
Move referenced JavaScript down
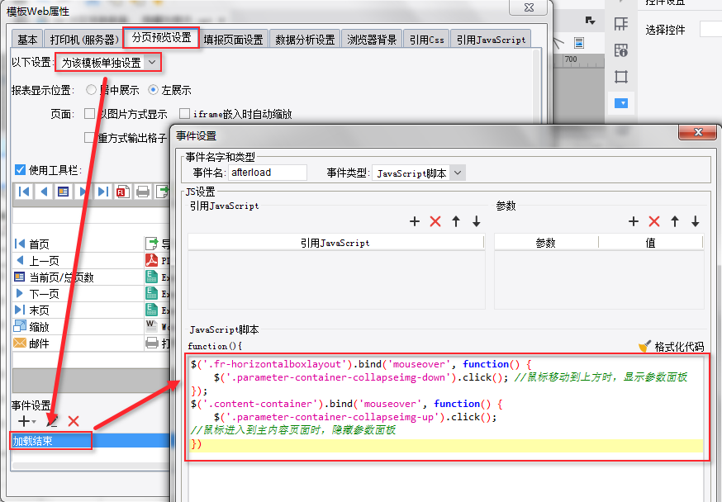[476, 221]
